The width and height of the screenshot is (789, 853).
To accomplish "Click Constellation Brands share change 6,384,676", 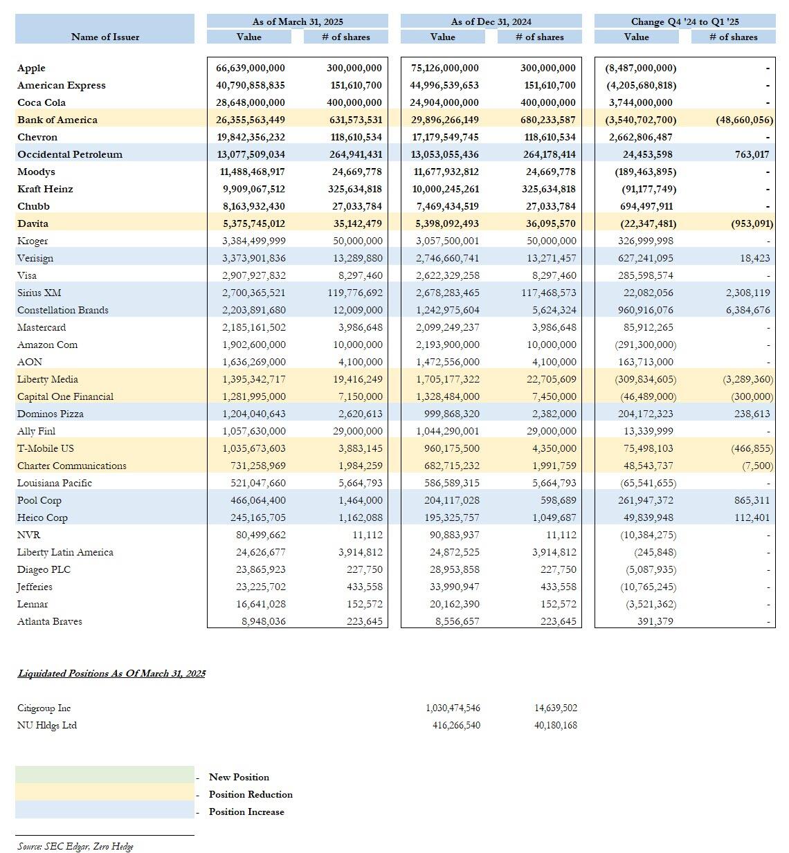I will click(748, 310).
